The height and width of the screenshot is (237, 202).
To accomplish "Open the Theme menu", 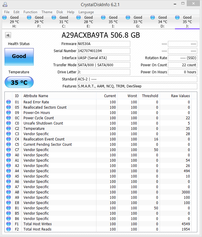I will [x=47, y=12].
